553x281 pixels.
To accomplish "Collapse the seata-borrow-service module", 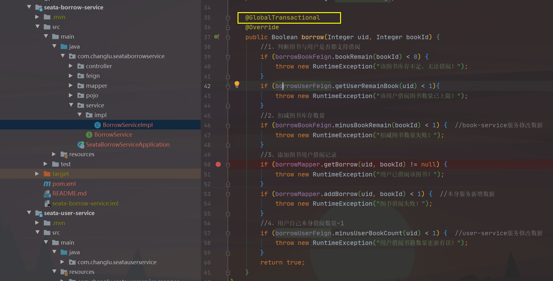I will pos(29,7).
